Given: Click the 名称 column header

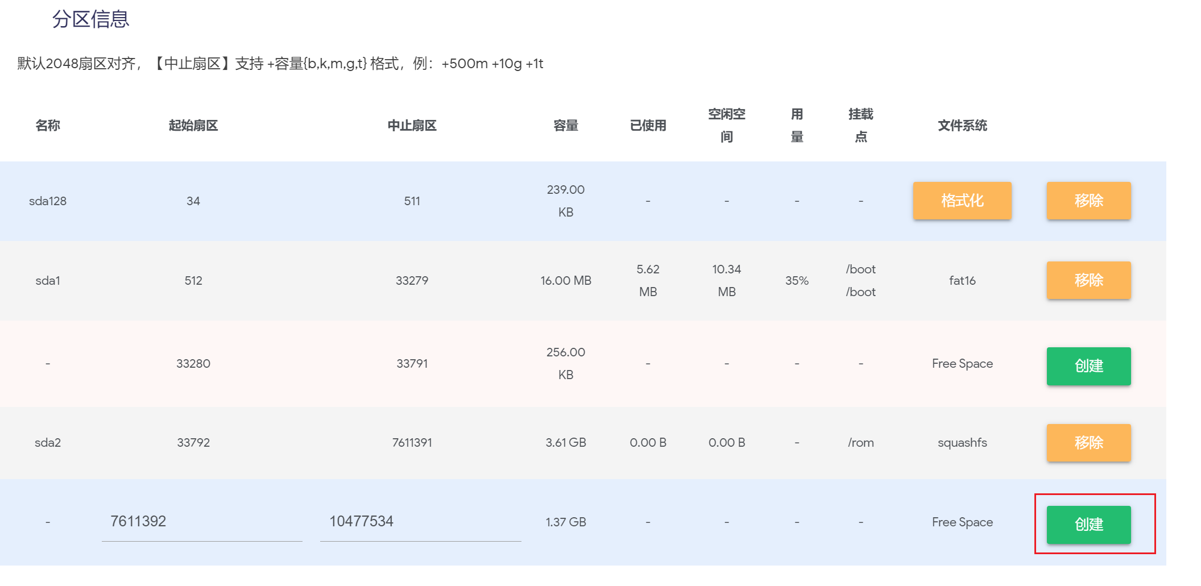Looking at the screenshot, I should click(48, 126).
